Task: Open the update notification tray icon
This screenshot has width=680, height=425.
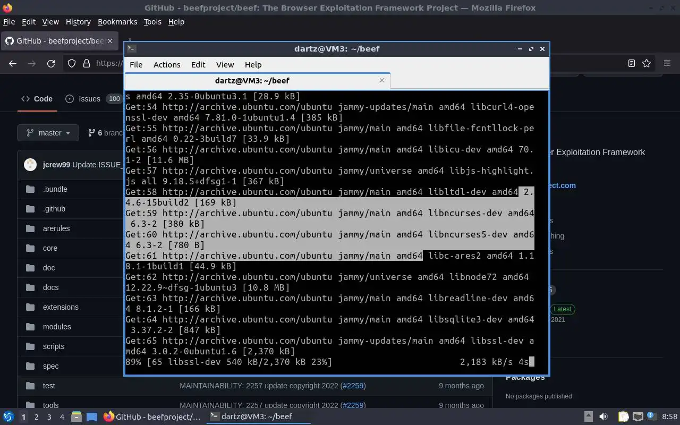Action: [652, 416]
